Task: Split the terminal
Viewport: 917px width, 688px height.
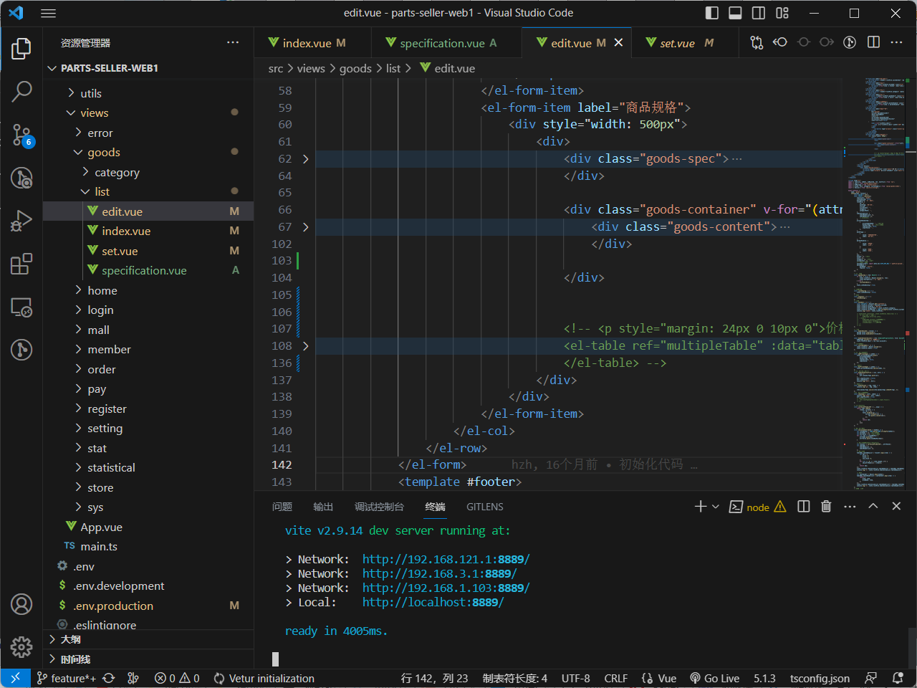Action: click(804, 507)
